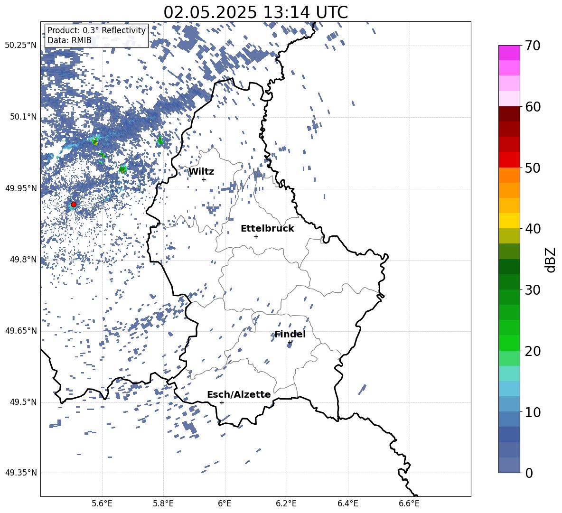Click the Ettelbruck city label
562x513 pixels.
(267, 229)
